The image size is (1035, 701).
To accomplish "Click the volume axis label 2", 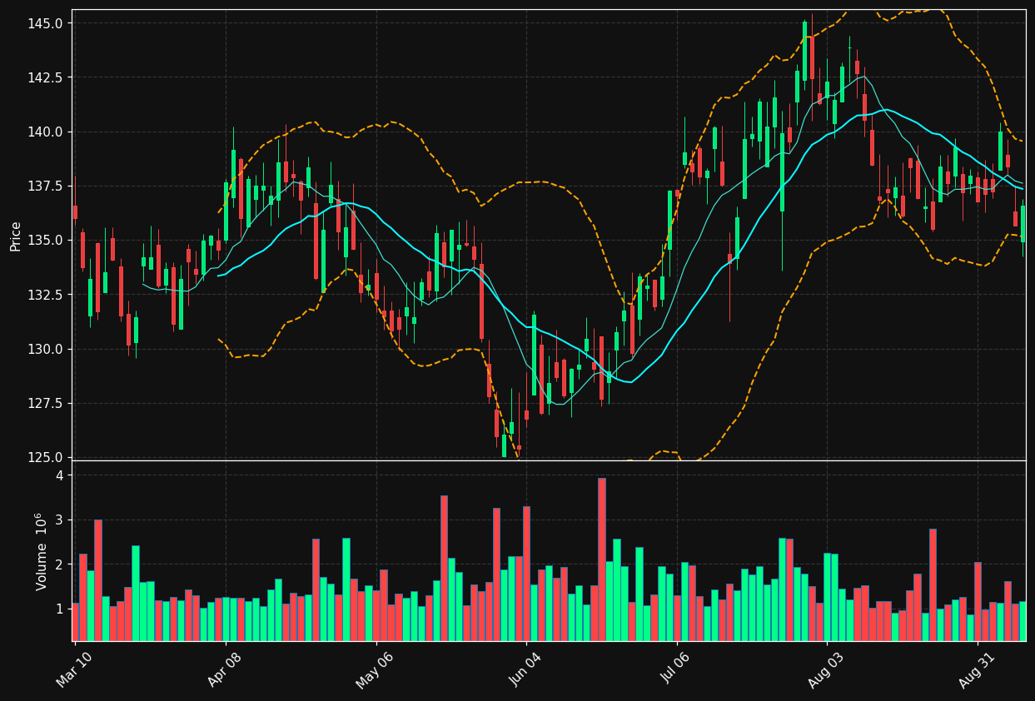I will (x=60, y=564).
